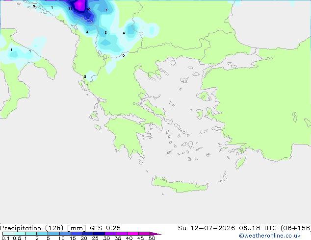311x240 pixels.
Task: Click the '50' legend scale label
Action: pyautogui.click(x=152, y=238)
